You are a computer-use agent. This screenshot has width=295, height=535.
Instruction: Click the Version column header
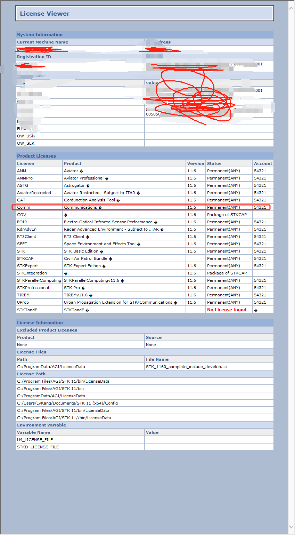[196, 163]
